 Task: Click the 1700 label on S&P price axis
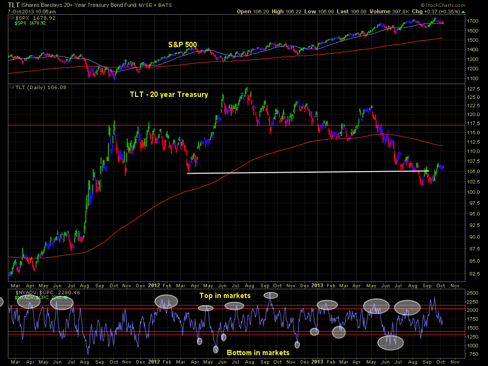coord(472,21)
